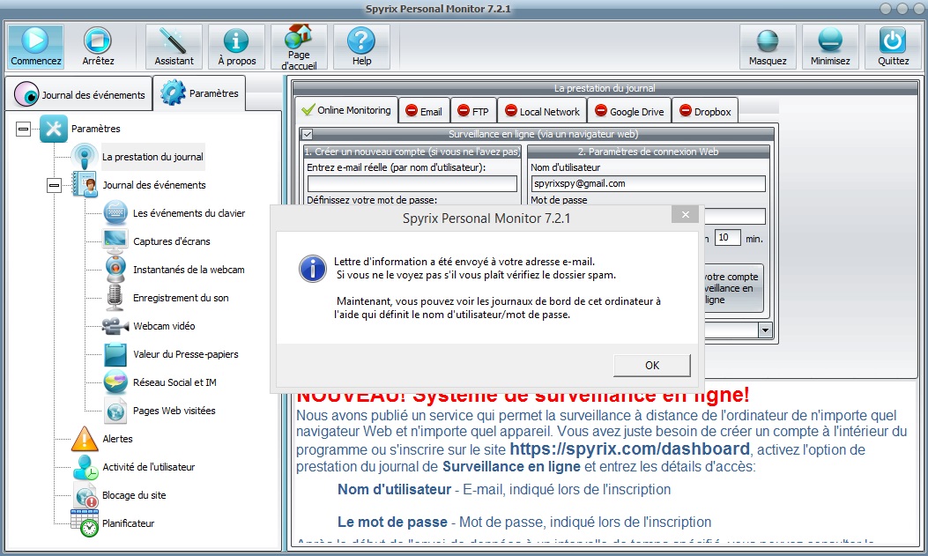
Task: Start monitoring with the Commencez button
Action: pyautogui.click(x=35, y=46)
